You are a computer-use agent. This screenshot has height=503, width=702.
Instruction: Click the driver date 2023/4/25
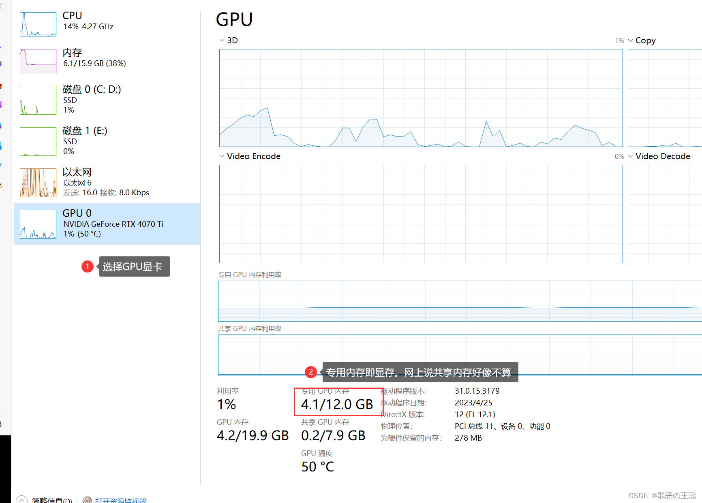(x=473, y=403)
